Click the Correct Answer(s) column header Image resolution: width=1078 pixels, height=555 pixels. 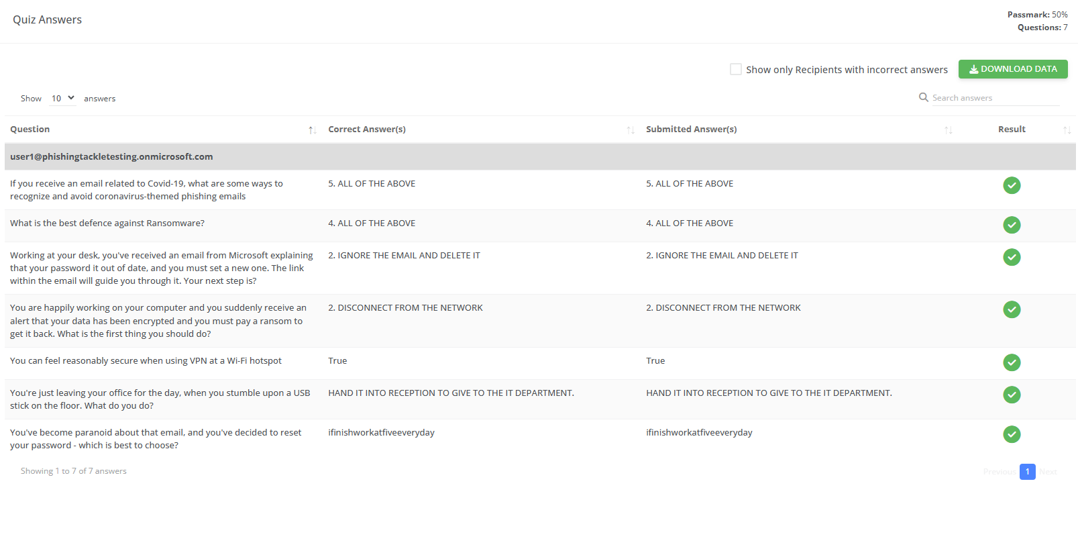click(x=367, y=130)
